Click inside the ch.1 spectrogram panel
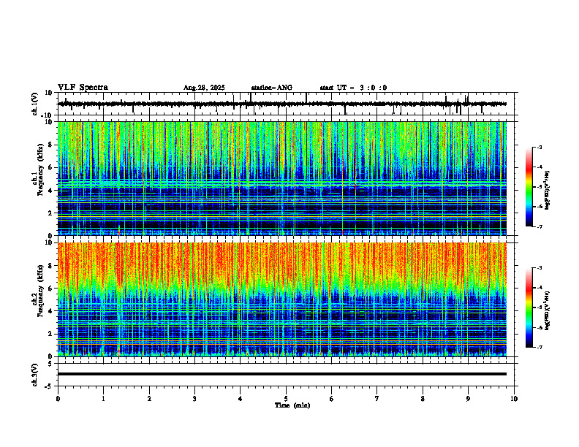This screenshot has width=579, height=447. [x=281, y=178]
